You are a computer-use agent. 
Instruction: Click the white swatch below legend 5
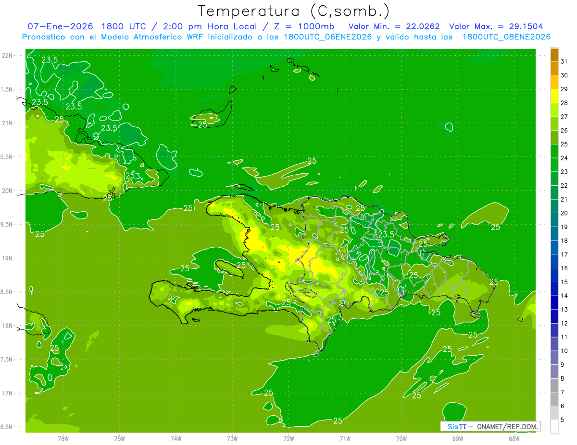tap(554, 427)
